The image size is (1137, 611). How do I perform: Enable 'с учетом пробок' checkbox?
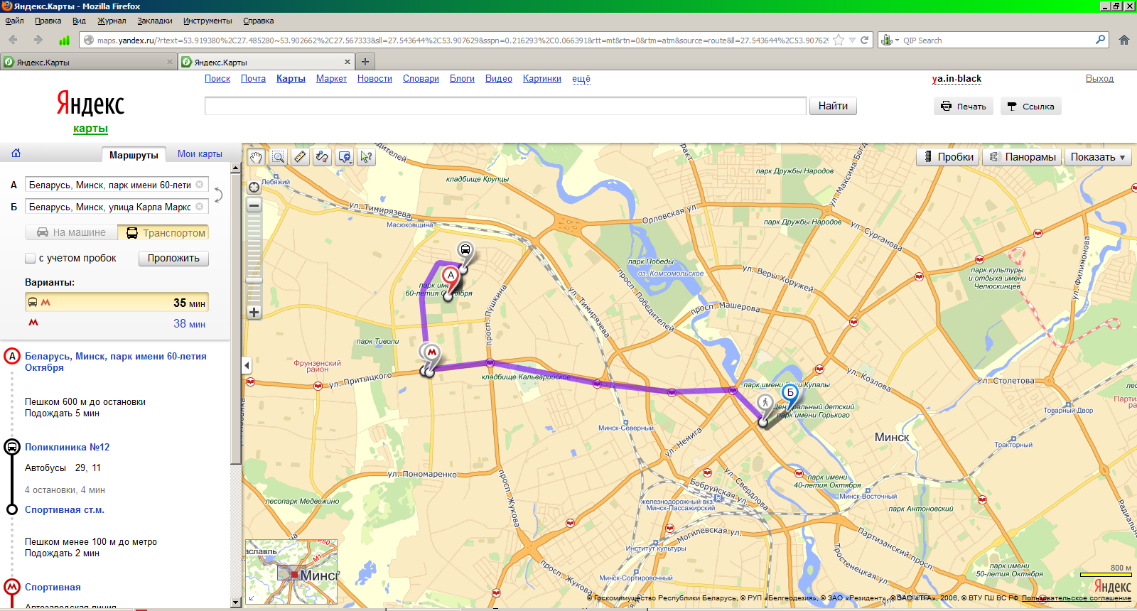[x=30, y=258]
